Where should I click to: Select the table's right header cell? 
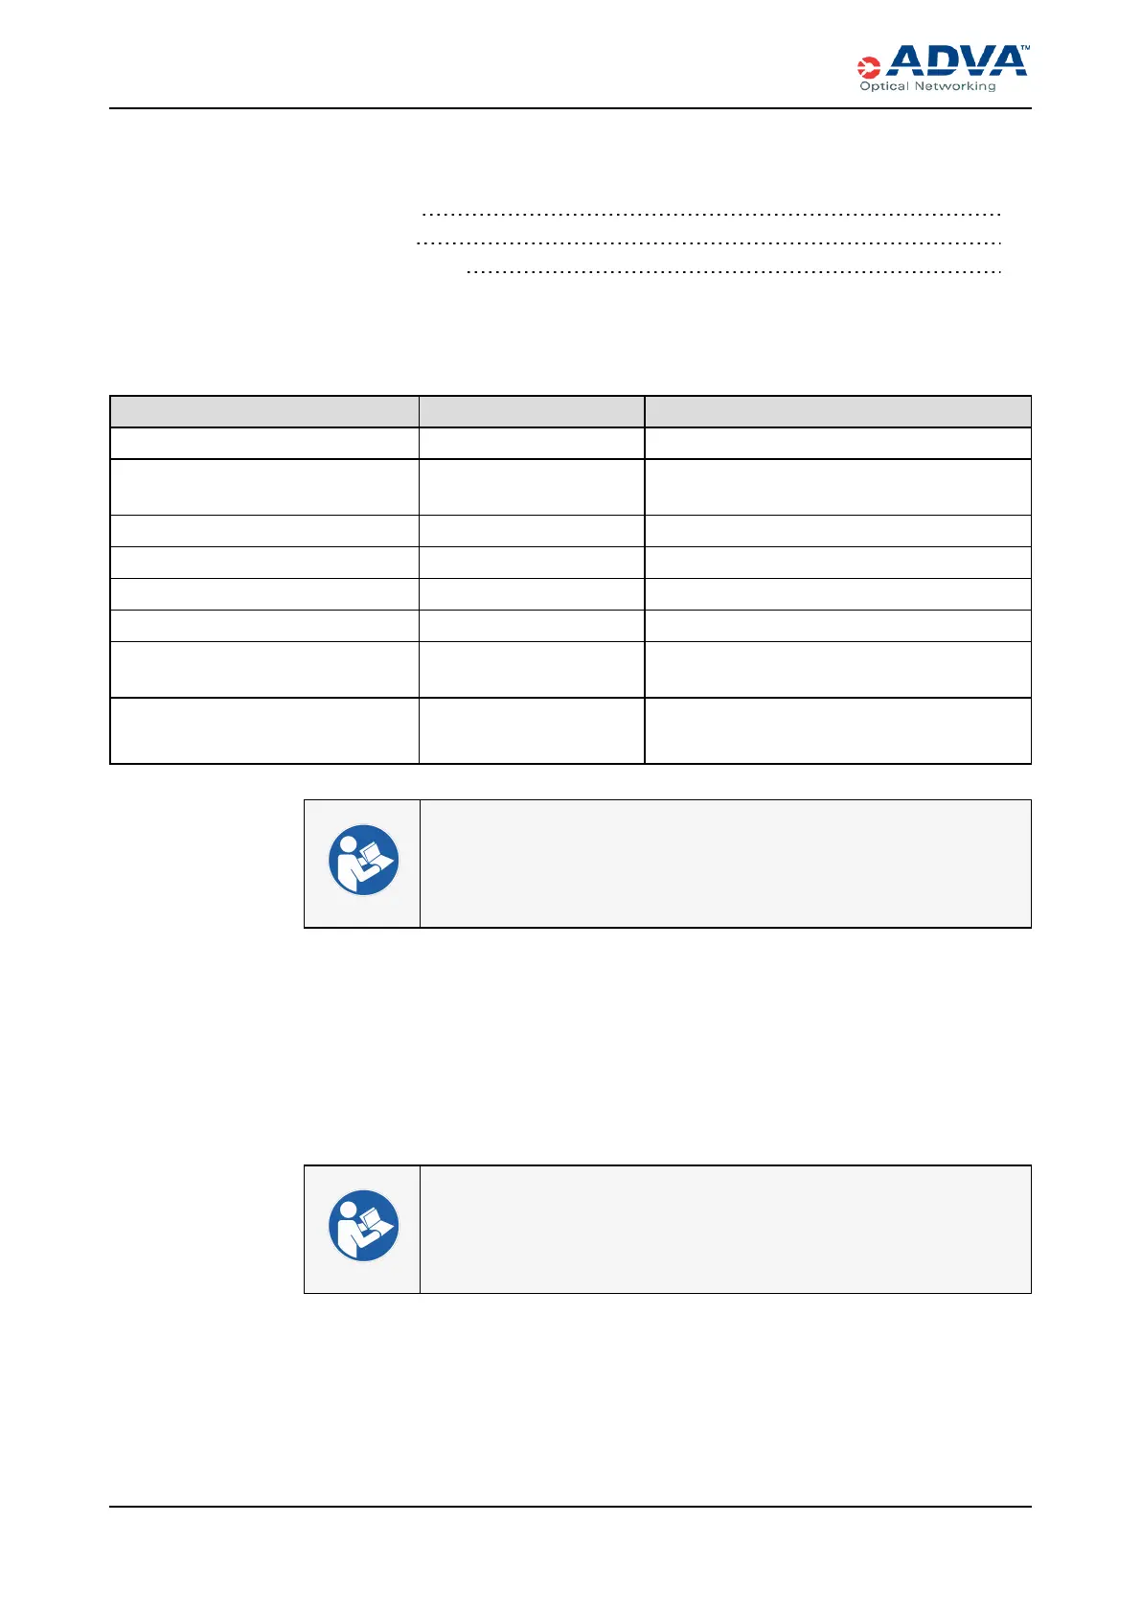pos(837,411)
